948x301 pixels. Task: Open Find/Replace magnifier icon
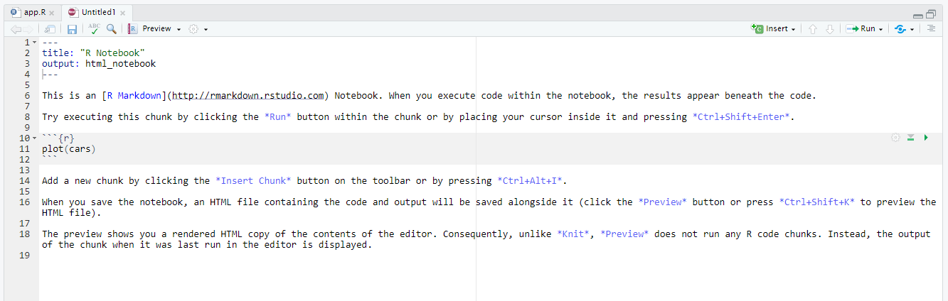coord(112,29)
